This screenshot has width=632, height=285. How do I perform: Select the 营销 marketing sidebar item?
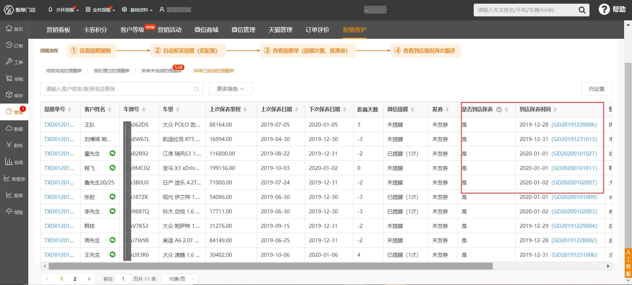click(14, 112)
